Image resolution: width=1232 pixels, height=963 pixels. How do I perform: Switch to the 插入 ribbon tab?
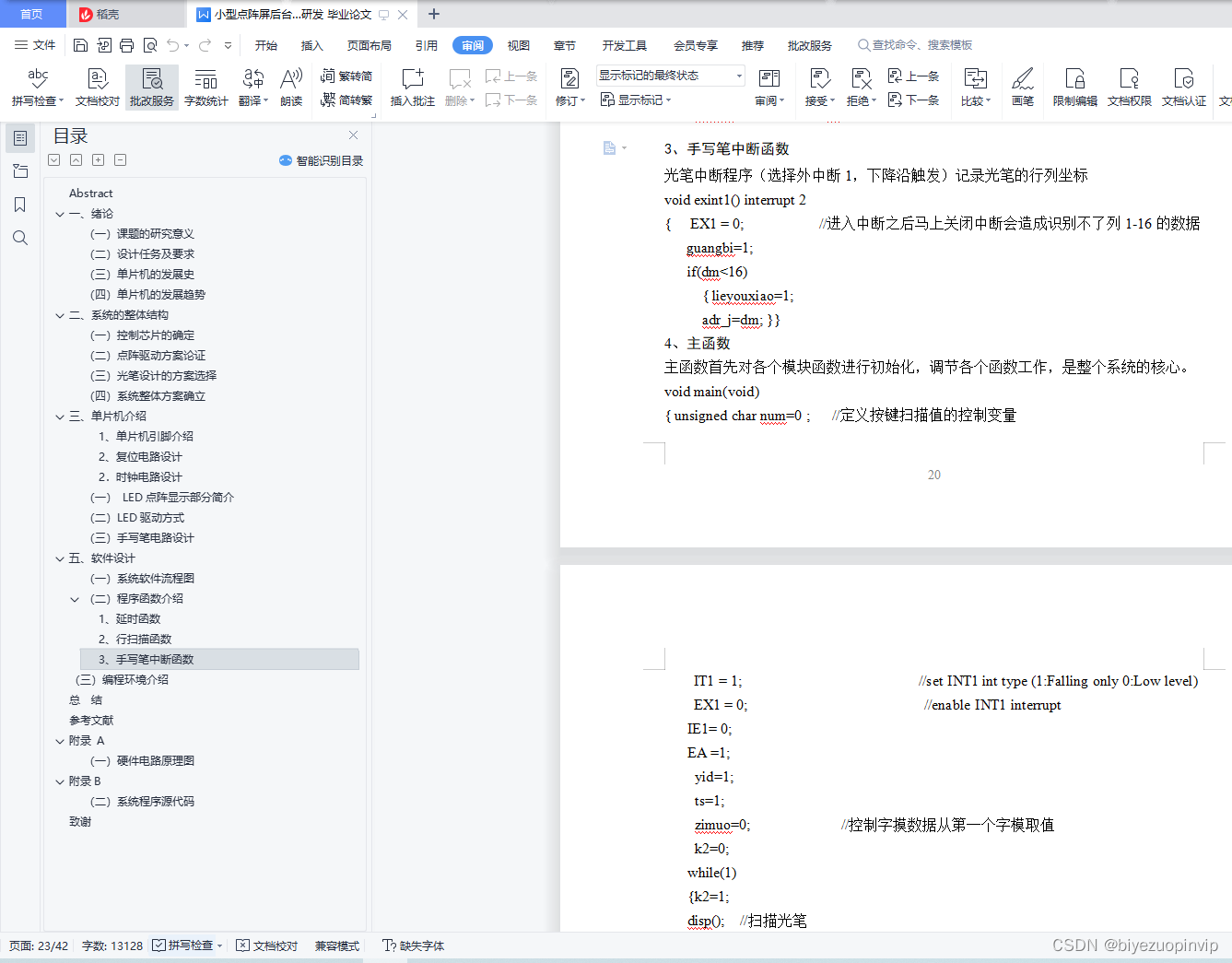coord(312,45)
